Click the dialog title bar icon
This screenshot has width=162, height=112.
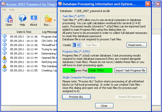60,4
